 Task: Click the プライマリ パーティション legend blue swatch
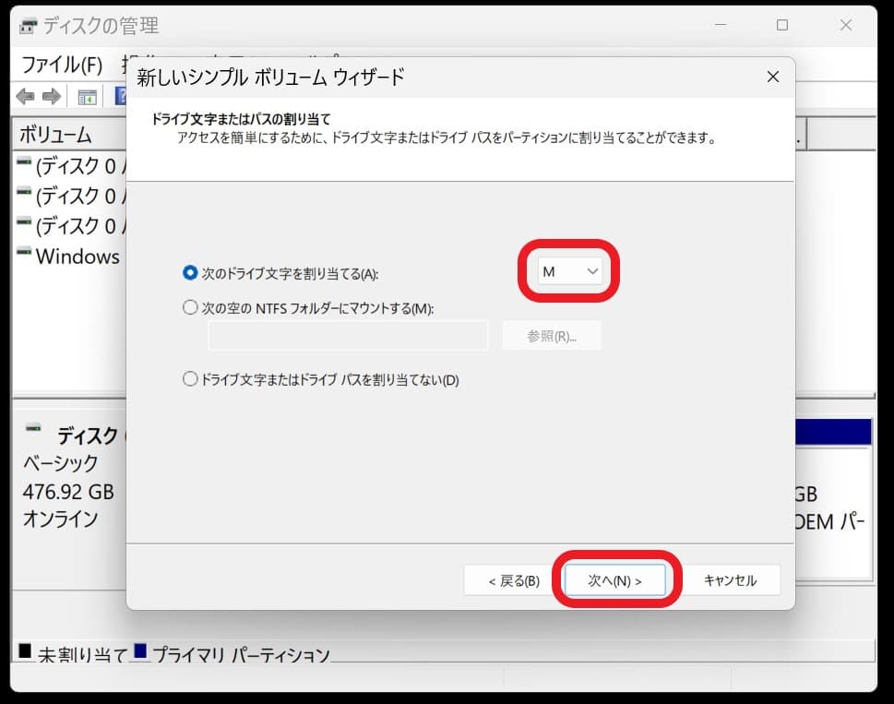pos(140,651)
